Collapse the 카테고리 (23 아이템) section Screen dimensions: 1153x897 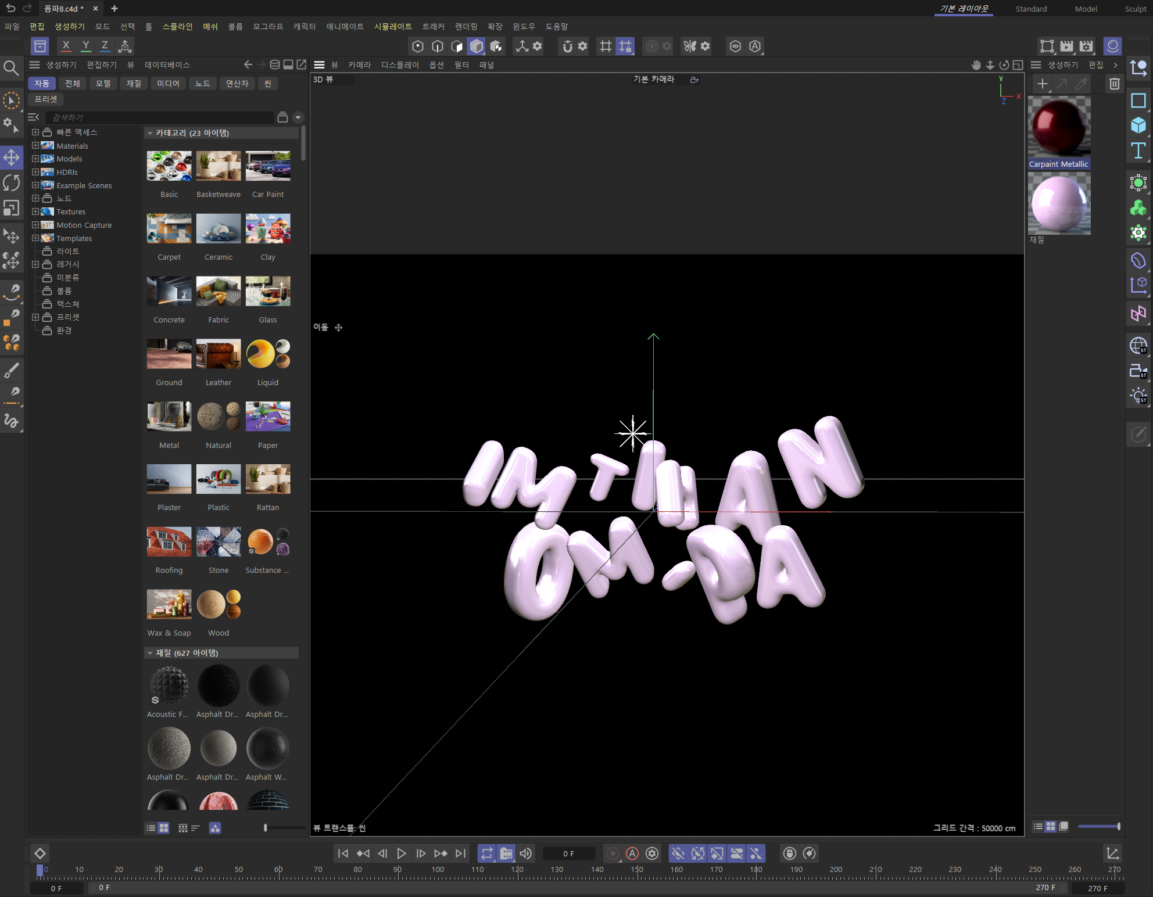[150, 133]
